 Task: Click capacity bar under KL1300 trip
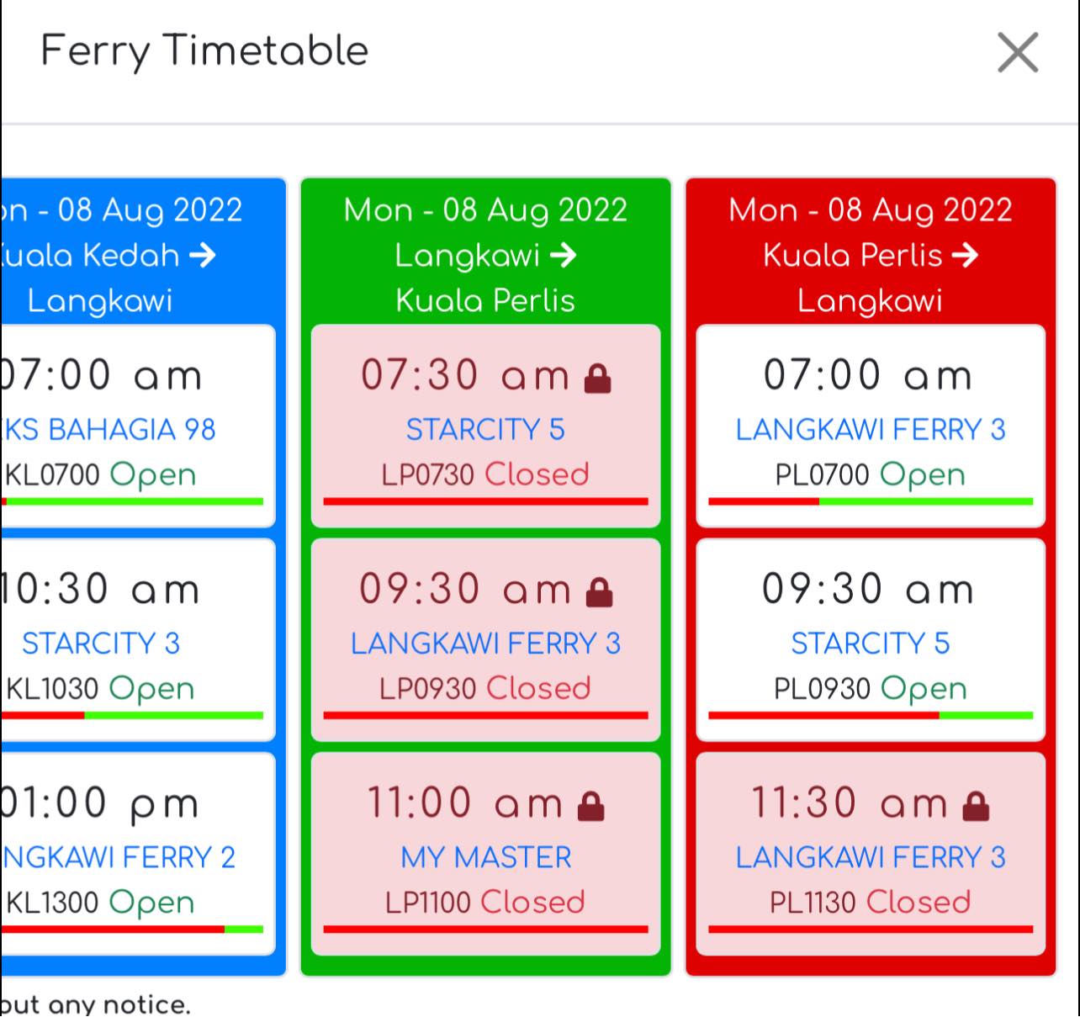(x=132, y=929)
